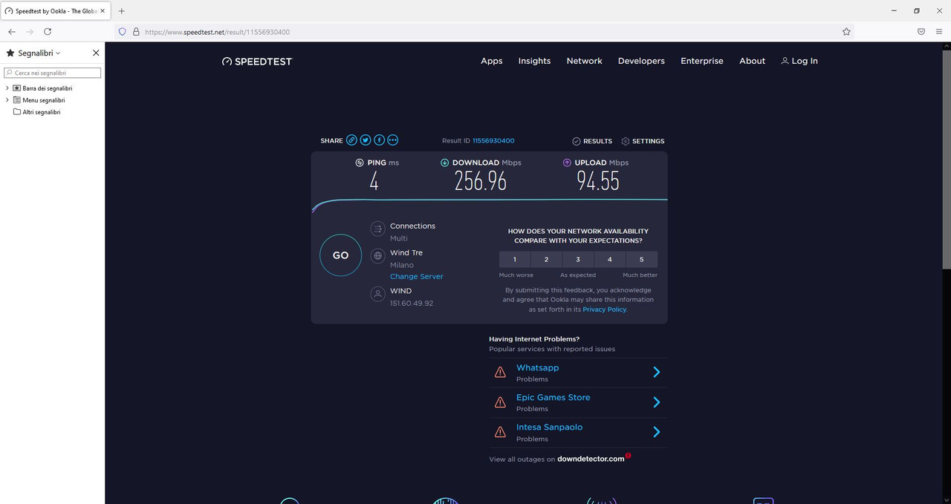Close the Segnalibri sidebar
The image size is (951, 504).
(96, 53)
